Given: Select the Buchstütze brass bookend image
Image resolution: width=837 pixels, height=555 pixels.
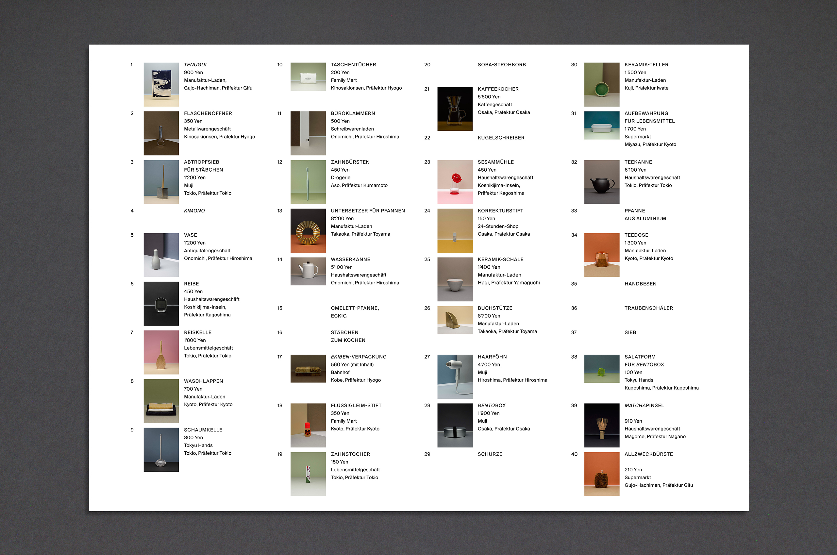Looking at the screenshot, I should 455,320.
